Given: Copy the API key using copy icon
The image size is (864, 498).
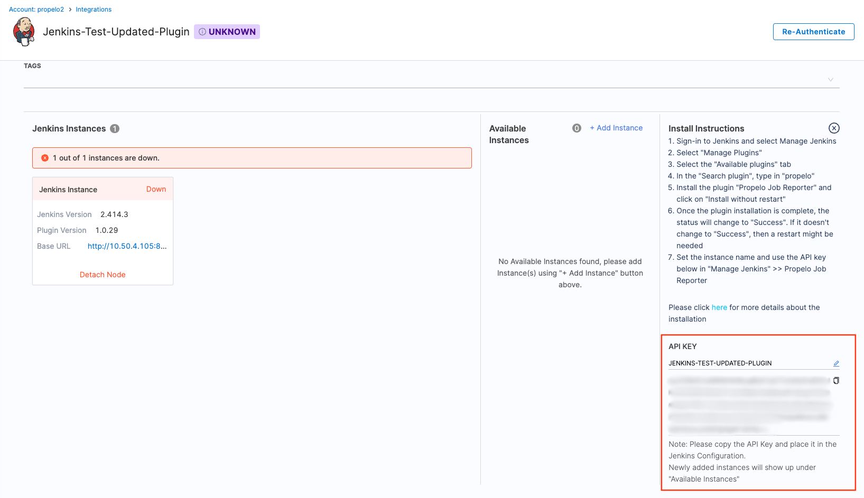Looking at the screenshot, I should [x=836, y=381].
